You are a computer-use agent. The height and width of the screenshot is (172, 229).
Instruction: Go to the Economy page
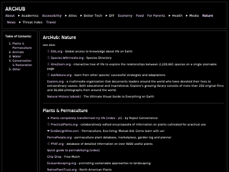[125, 16]
